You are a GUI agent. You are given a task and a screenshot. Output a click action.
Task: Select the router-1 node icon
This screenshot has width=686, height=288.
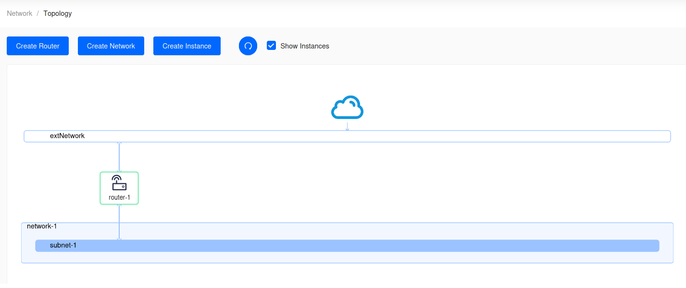(119, 183)
